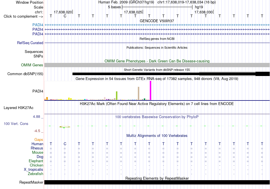Click the -4.5 conservation scale value

pyautogui.click(x=37, y=131)
